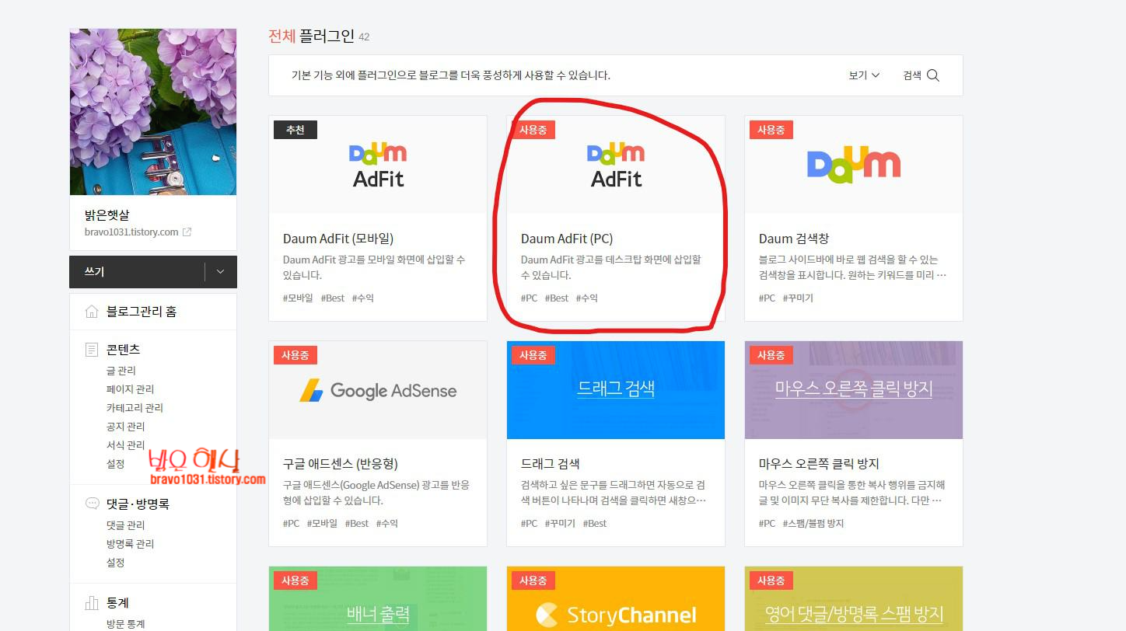Viewport: 1126px width, 631px height.
Task: Click the Daum 검색창 title
Action: pyautogui.click(x=794, y=239)
